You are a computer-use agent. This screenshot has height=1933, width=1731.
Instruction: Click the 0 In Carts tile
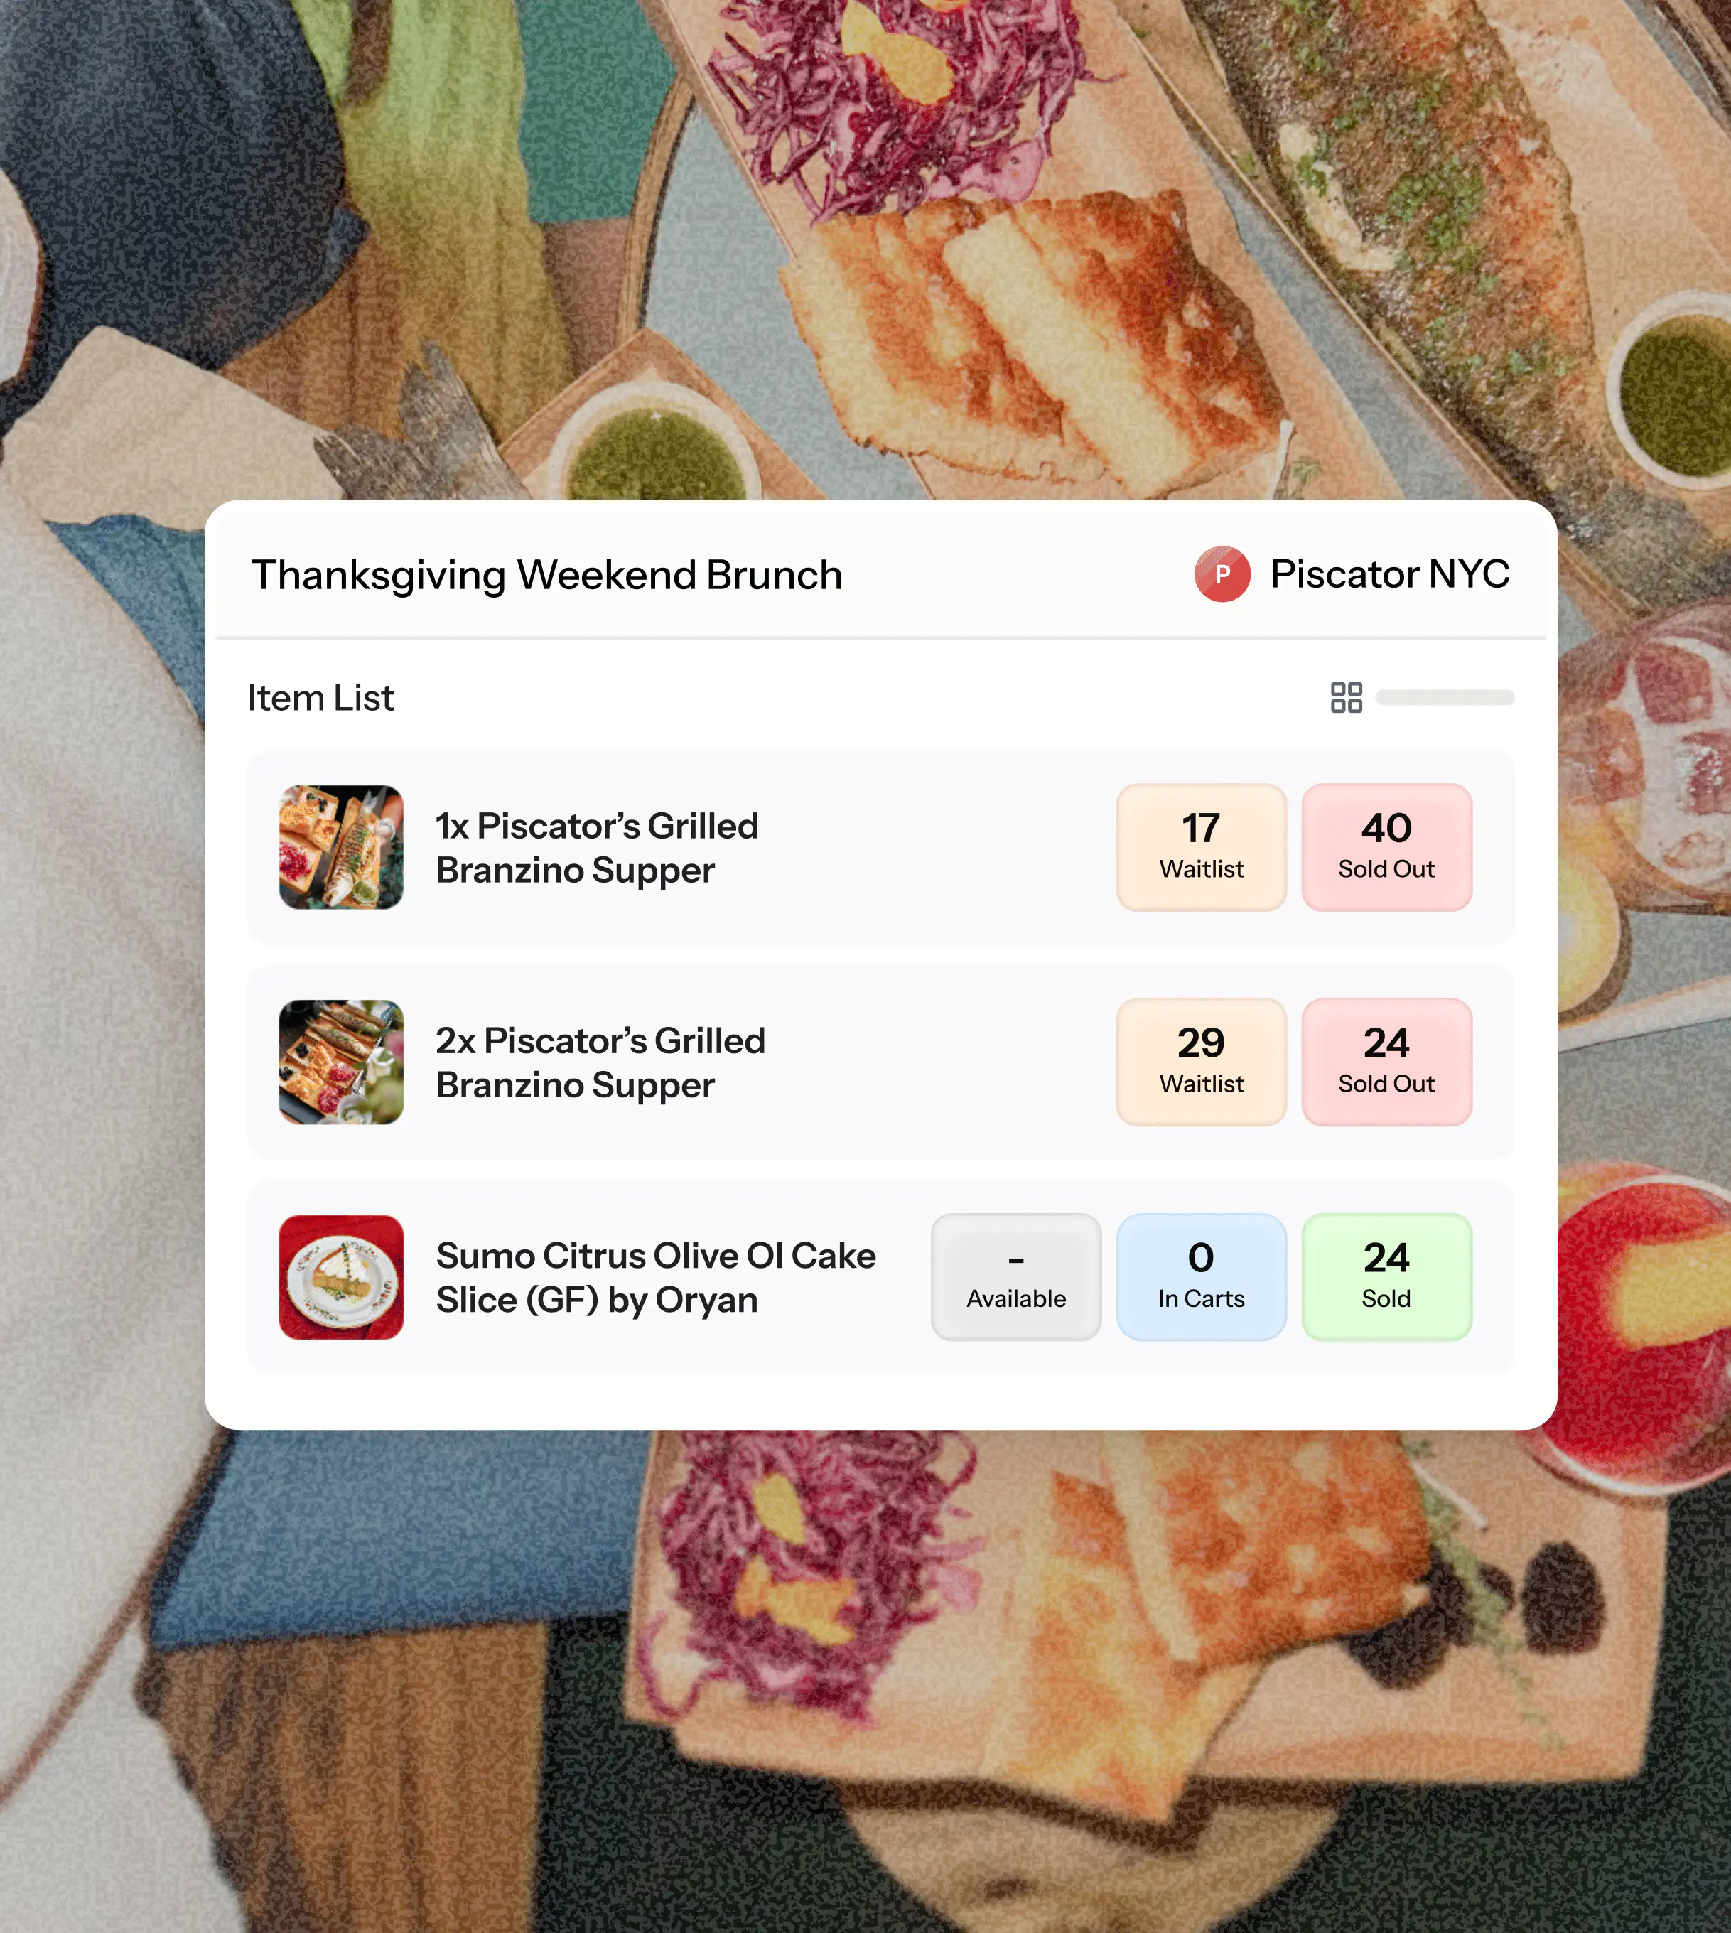point(1201,1276)
